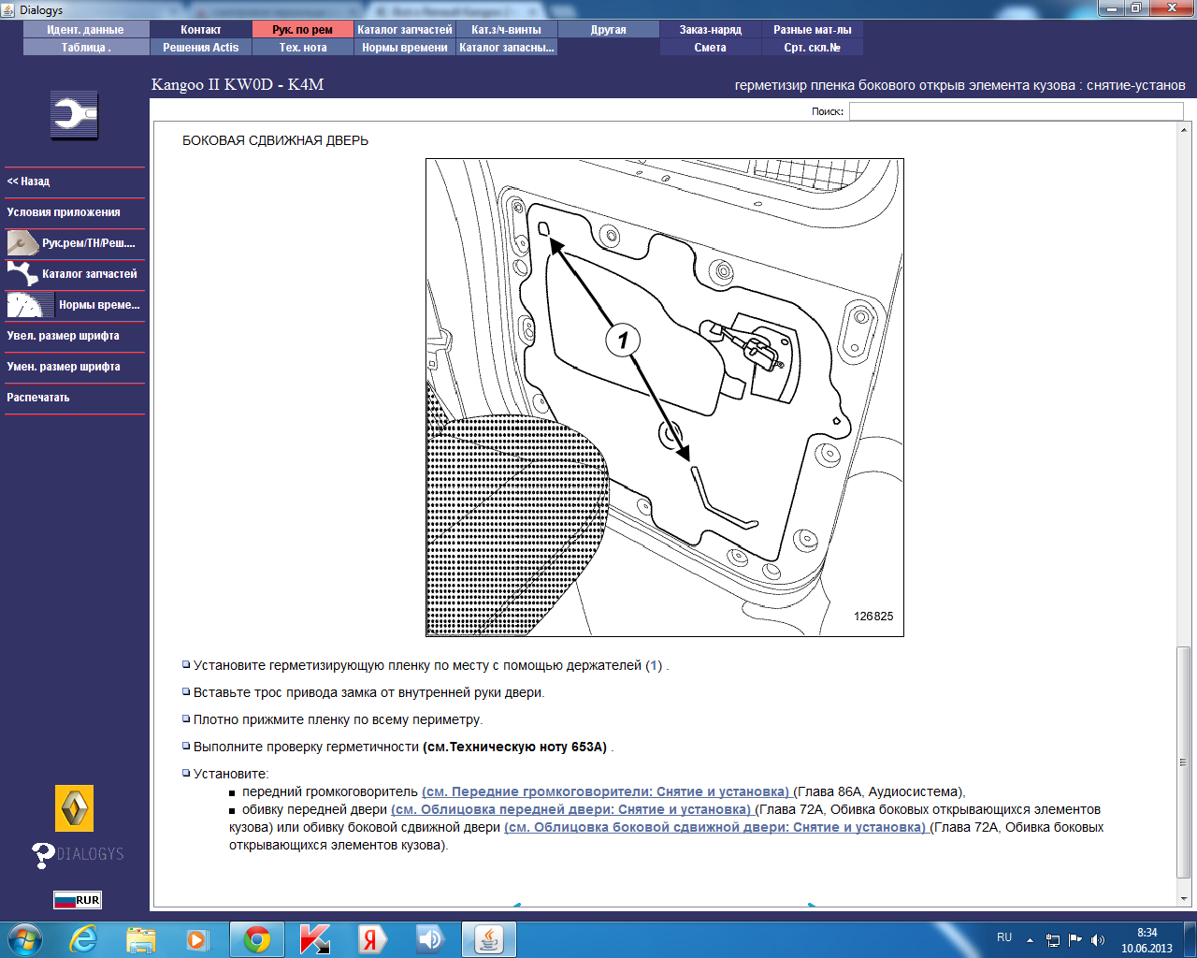
Task: Open the Таблица tab
Action: pos(85,48)
